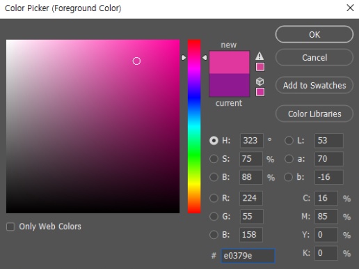
Task: Confirm the color with the OK button
Action: click(x=314, y=34)
